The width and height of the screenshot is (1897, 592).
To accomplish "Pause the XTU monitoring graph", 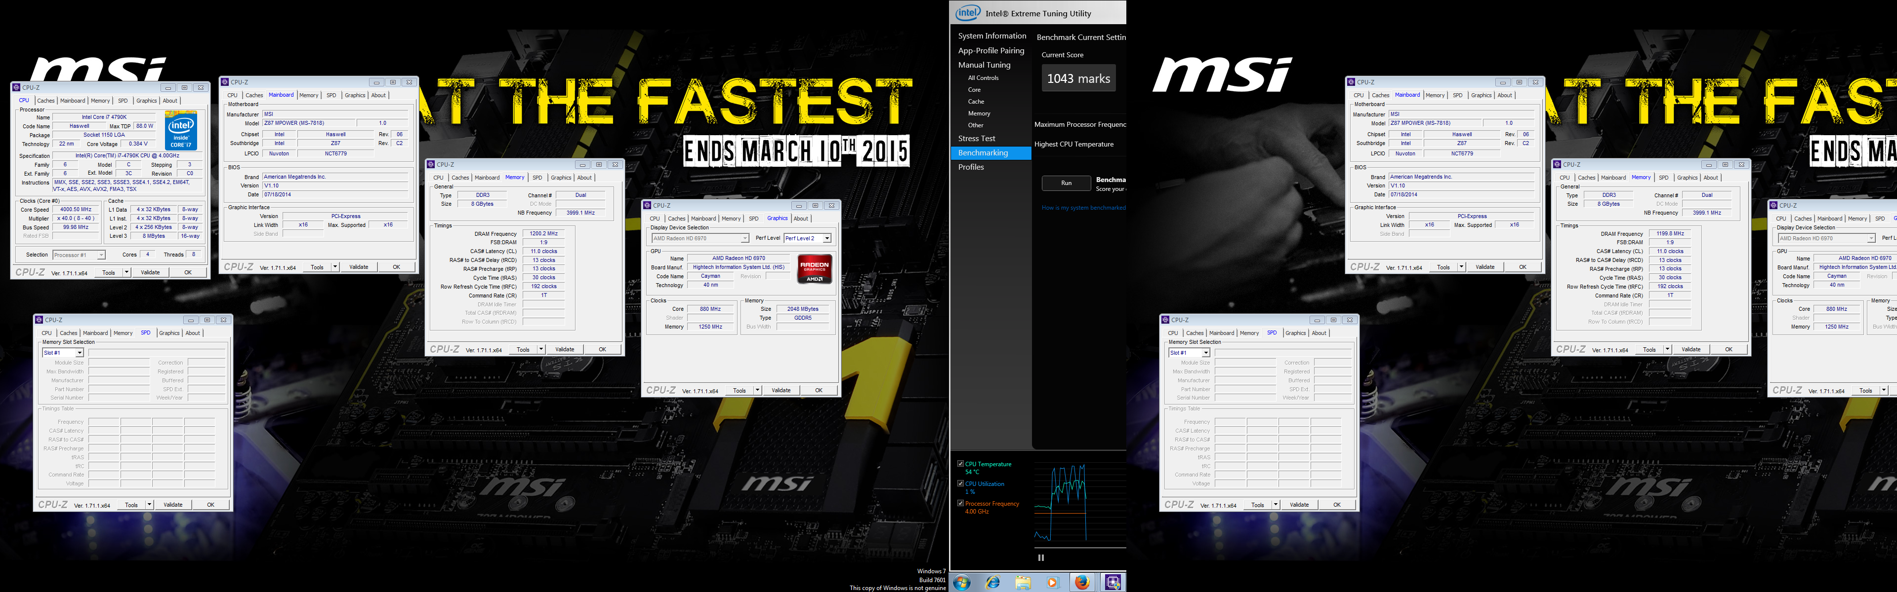I will pyautogui.click(x=1040, y=557).
